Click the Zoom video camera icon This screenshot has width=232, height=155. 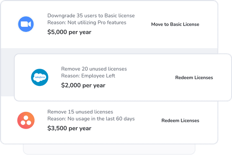(x=26, y=24)
